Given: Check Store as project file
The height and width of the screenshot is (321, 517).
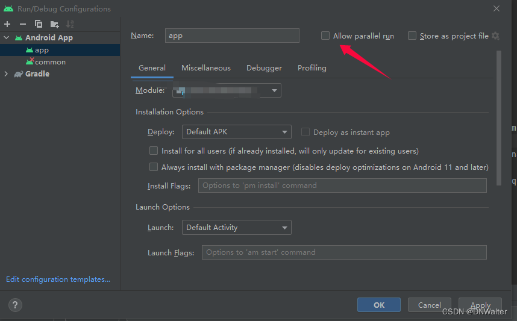Looking at the screenshot, I should (412, 36).
